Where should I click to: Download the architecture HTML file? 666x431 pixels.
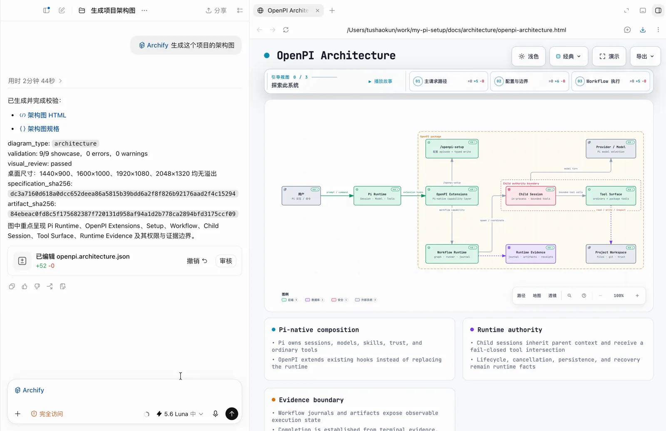point(643,30)
